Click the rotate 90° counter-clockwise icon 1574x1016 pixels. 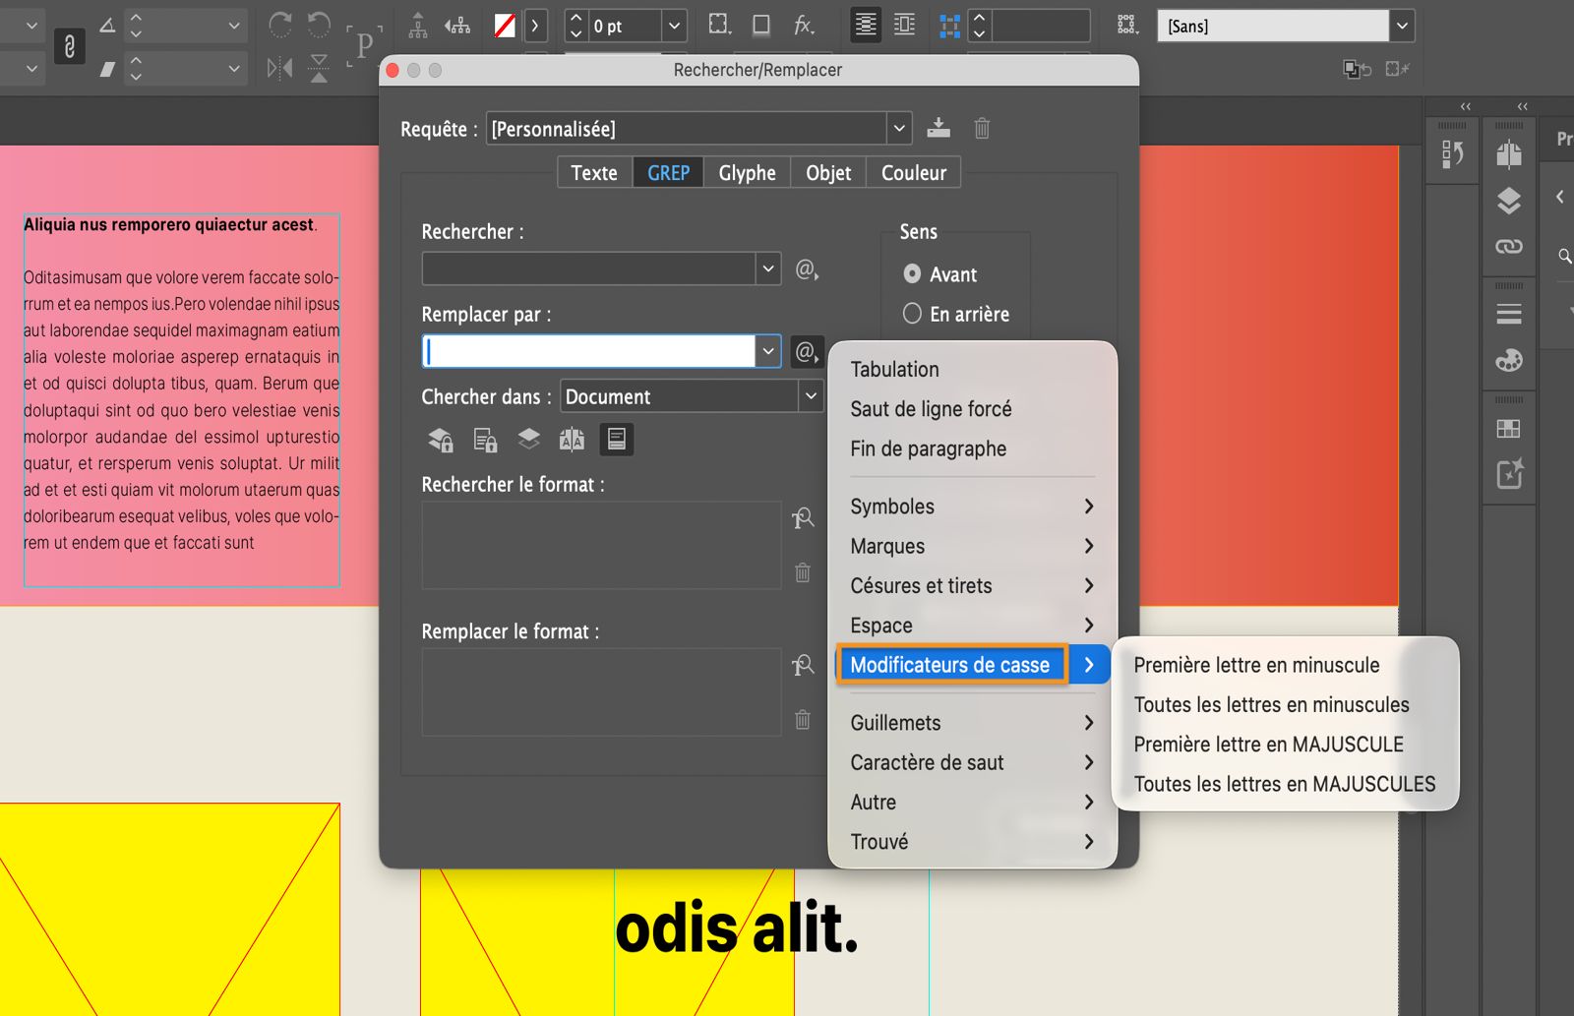[x=319, y=25]
